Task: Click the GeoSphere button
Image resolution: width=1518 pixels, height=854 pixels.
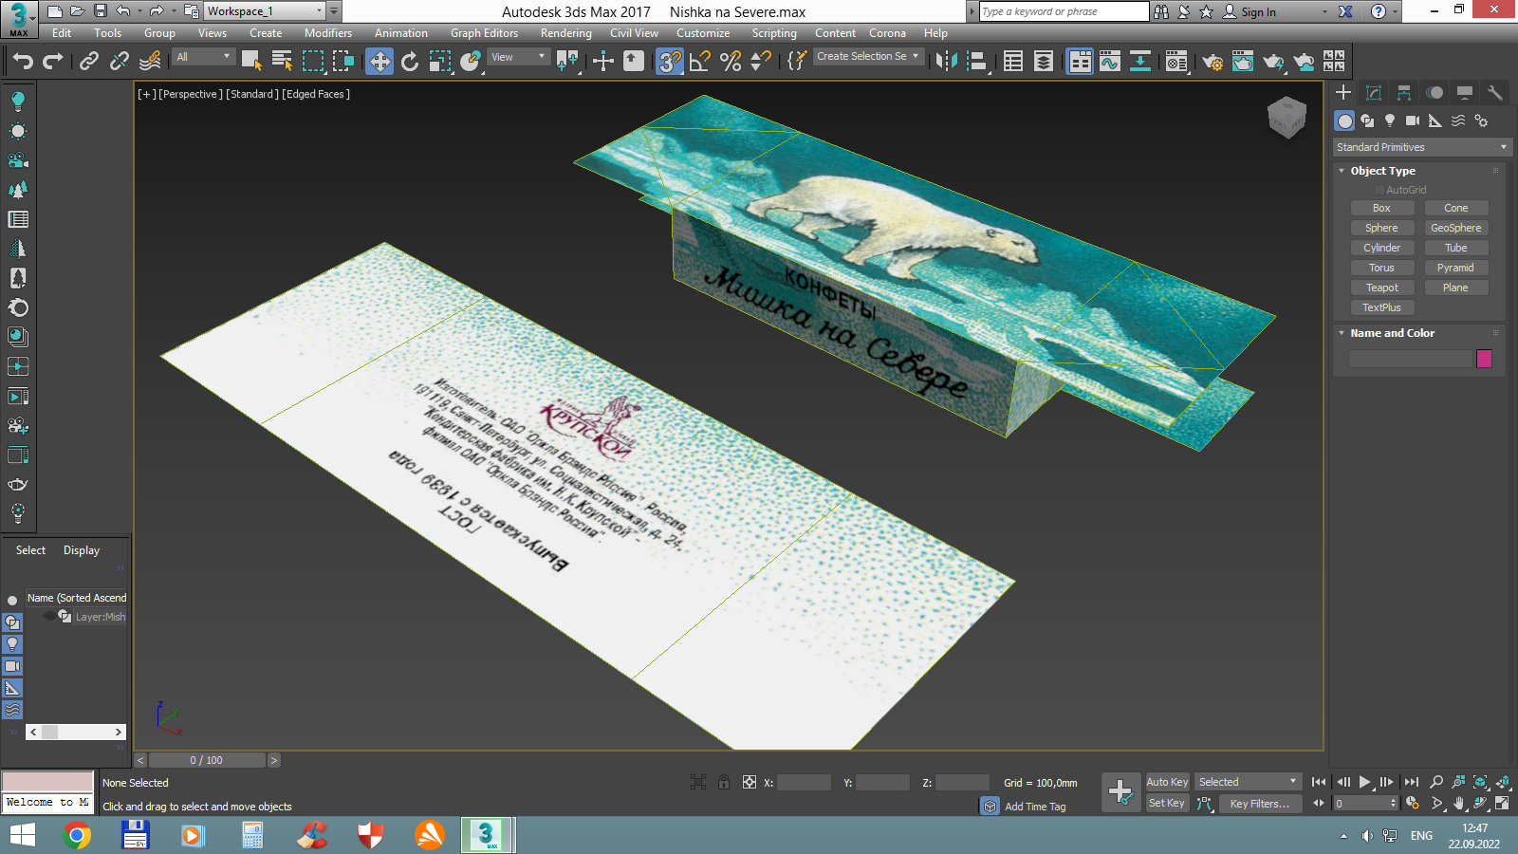Action: click(1455, 228)
